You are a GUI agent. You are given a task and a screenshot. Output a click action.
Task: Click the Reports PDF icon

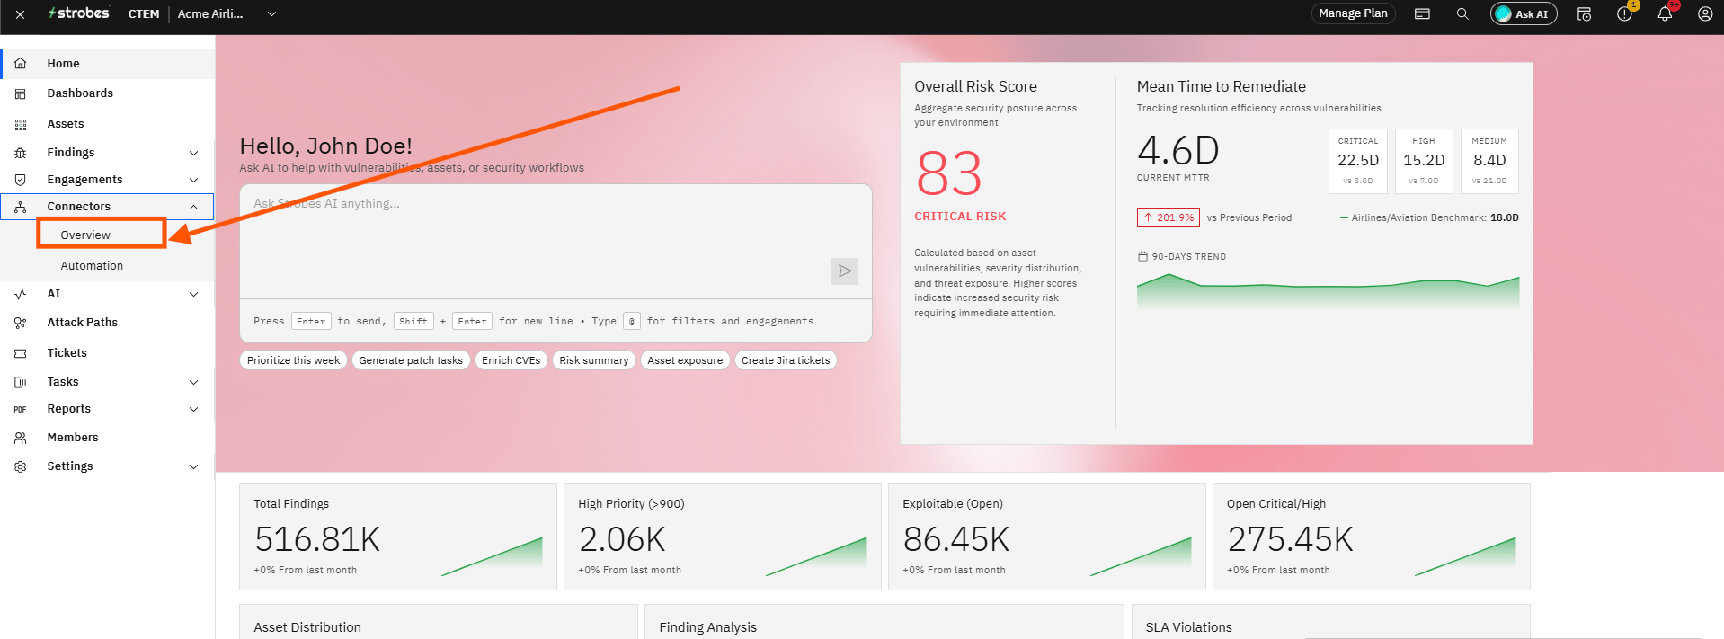21,409
